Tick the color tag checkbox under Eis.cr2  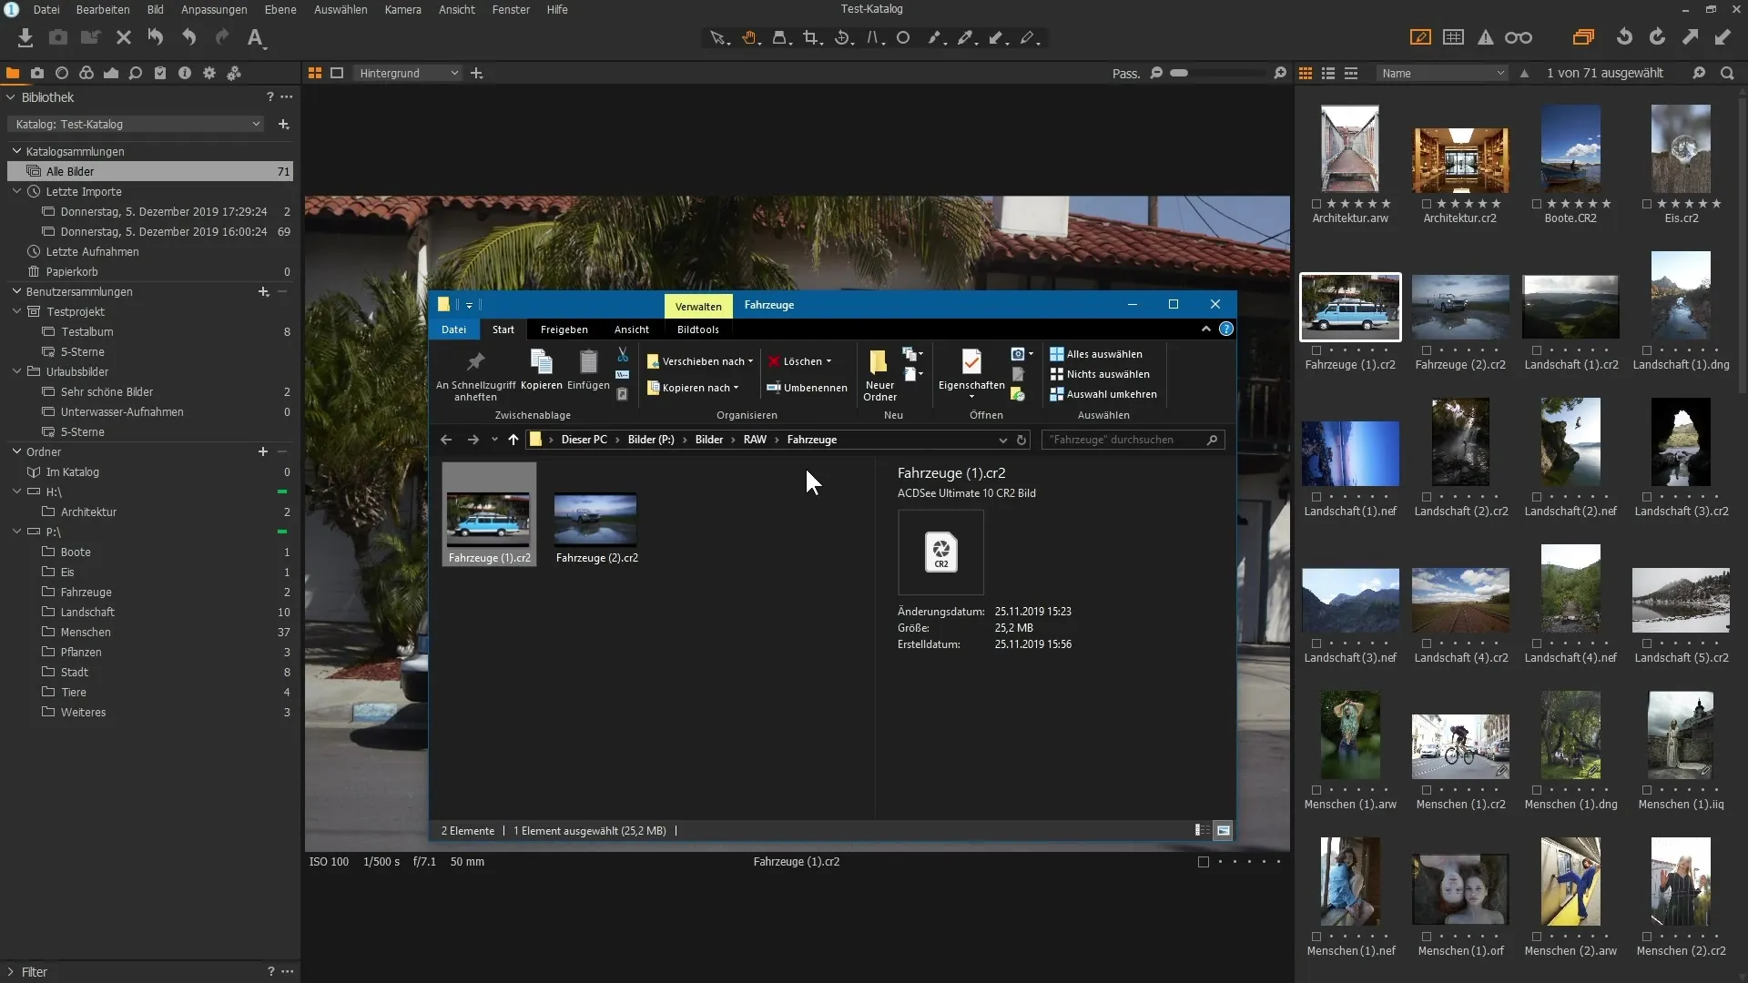(x=1647, y=204)
